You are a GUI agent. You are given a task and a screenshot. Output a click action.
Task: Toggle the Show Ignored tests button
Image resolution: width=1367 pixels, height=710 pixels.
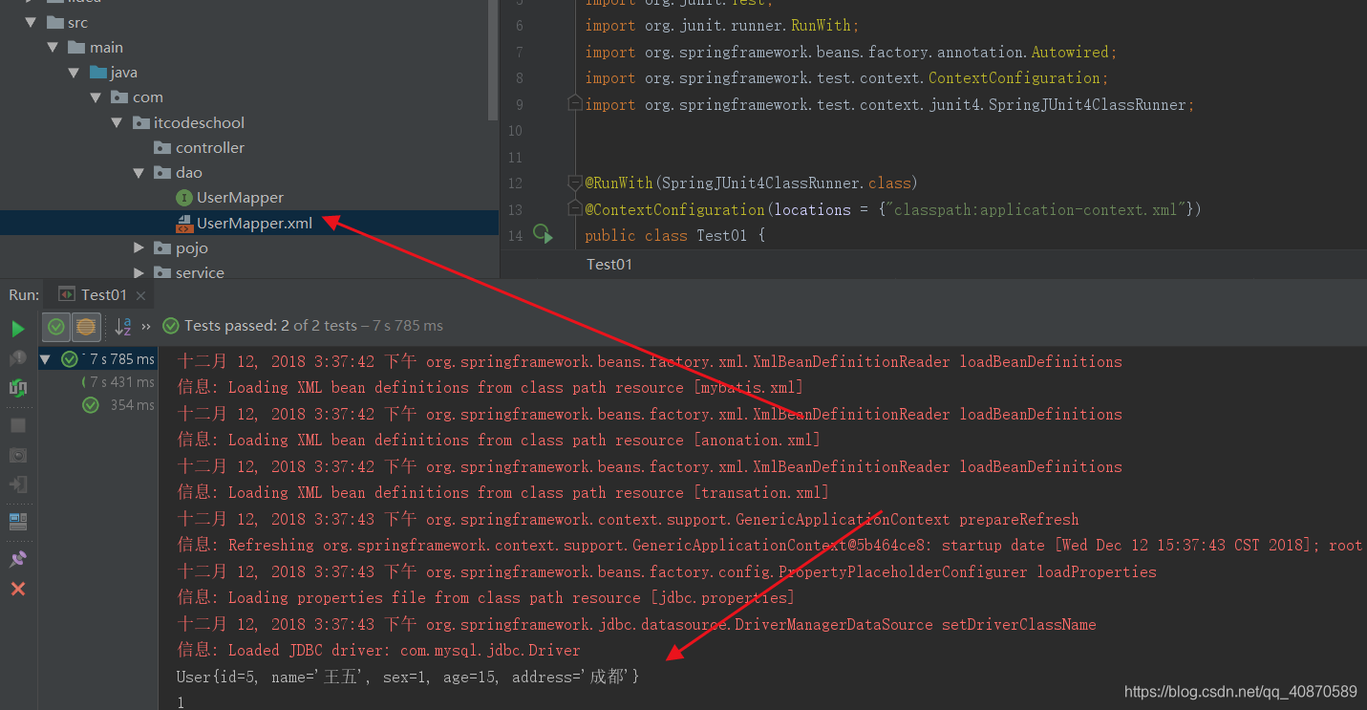(x=86, y=327)
